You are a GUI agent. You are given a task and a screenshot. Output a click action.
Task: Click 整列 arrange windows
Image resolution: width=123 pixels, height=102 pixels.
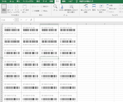[94, 8]
